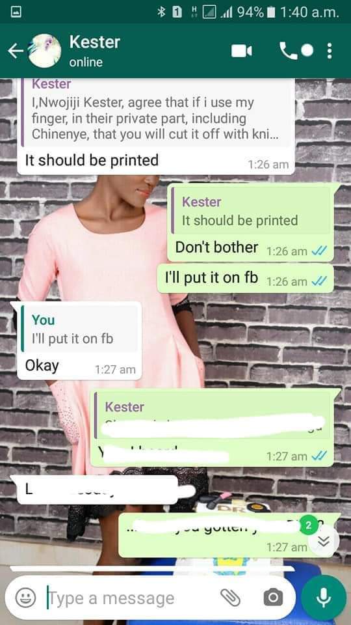The image size is (351, 625).
Task: Tap the microphone voice message button
Action: point(323,598)
